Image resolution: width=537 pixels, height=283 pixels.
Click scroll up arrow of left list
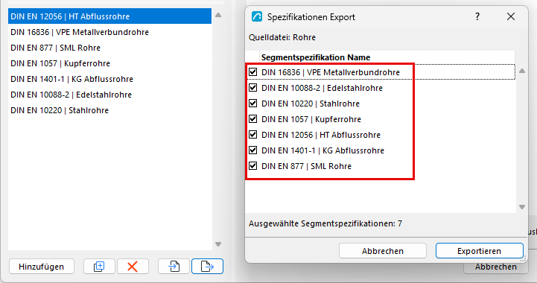click(218, 15)
